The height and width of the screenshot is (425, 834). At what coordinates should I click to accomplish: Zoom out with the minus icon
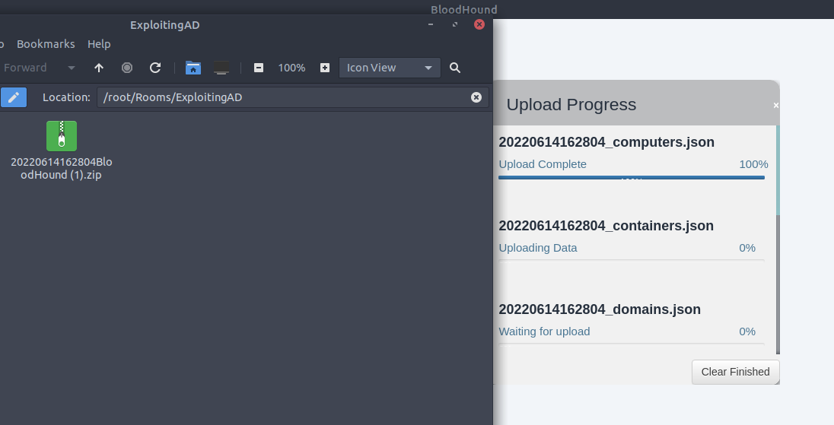259,68
